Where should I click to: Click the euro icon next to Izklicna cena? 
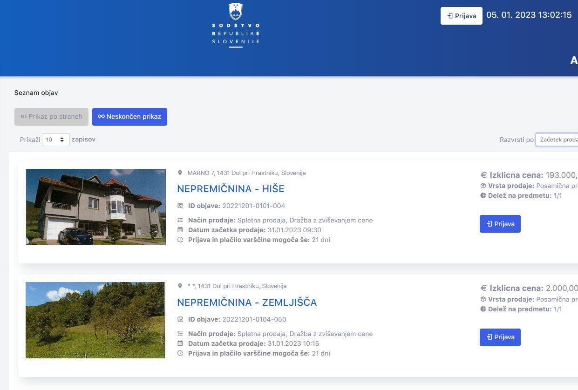(x=483, y=175)
